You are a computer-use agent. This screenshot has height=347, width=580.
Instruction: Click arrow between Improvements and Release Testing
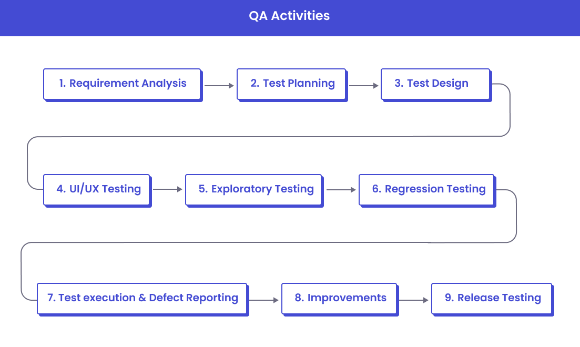click(x=414, y=300)
